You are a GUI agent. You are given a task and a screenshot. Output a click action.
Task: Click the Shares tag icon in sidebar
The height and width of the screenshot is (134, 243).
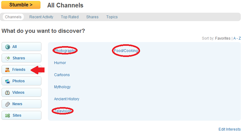tap(7, 58)
